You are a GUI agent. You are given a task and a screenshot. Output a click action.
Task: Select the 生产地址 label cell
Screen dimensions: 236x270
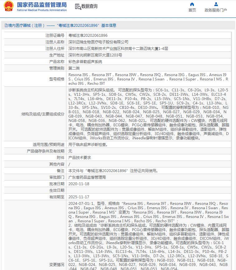[x=35, y=55]
